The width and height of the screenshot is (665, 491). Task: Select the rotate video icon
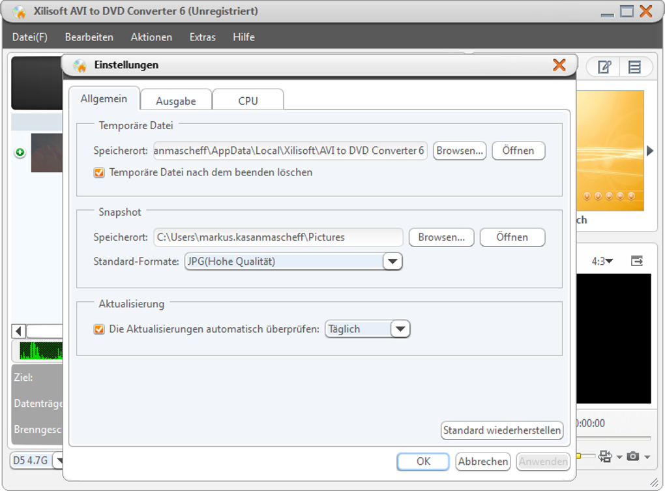[605, 456]
